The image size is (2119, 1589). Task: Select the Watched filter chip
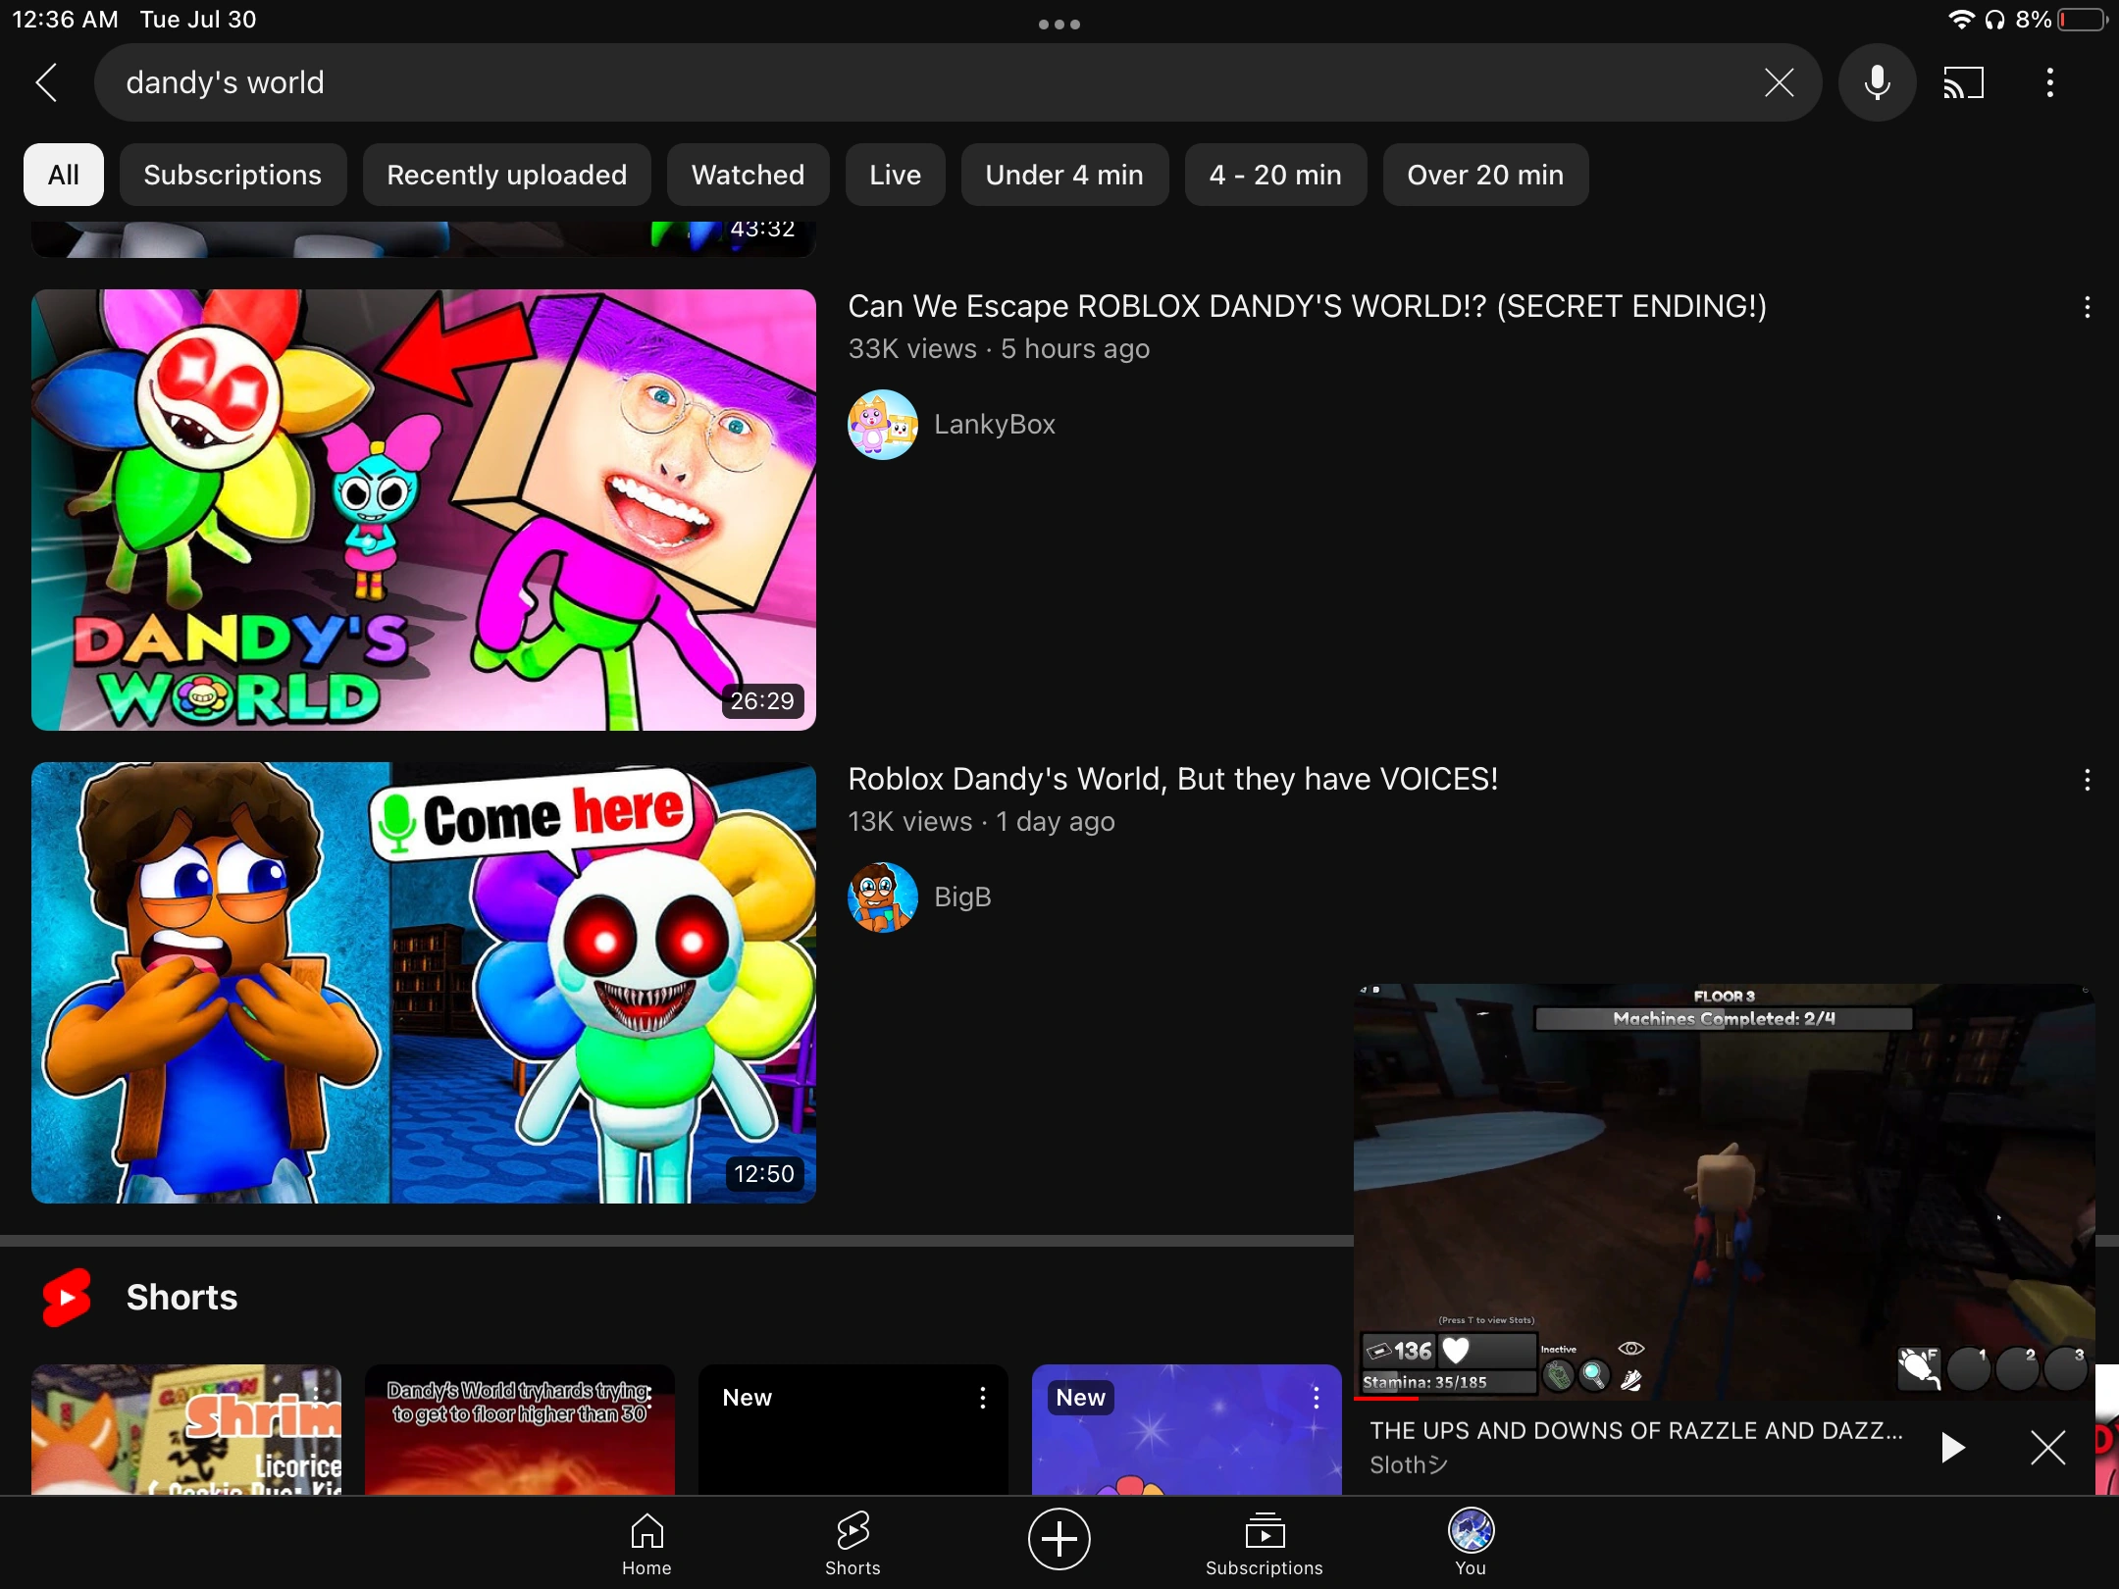(x=748, y=175)
